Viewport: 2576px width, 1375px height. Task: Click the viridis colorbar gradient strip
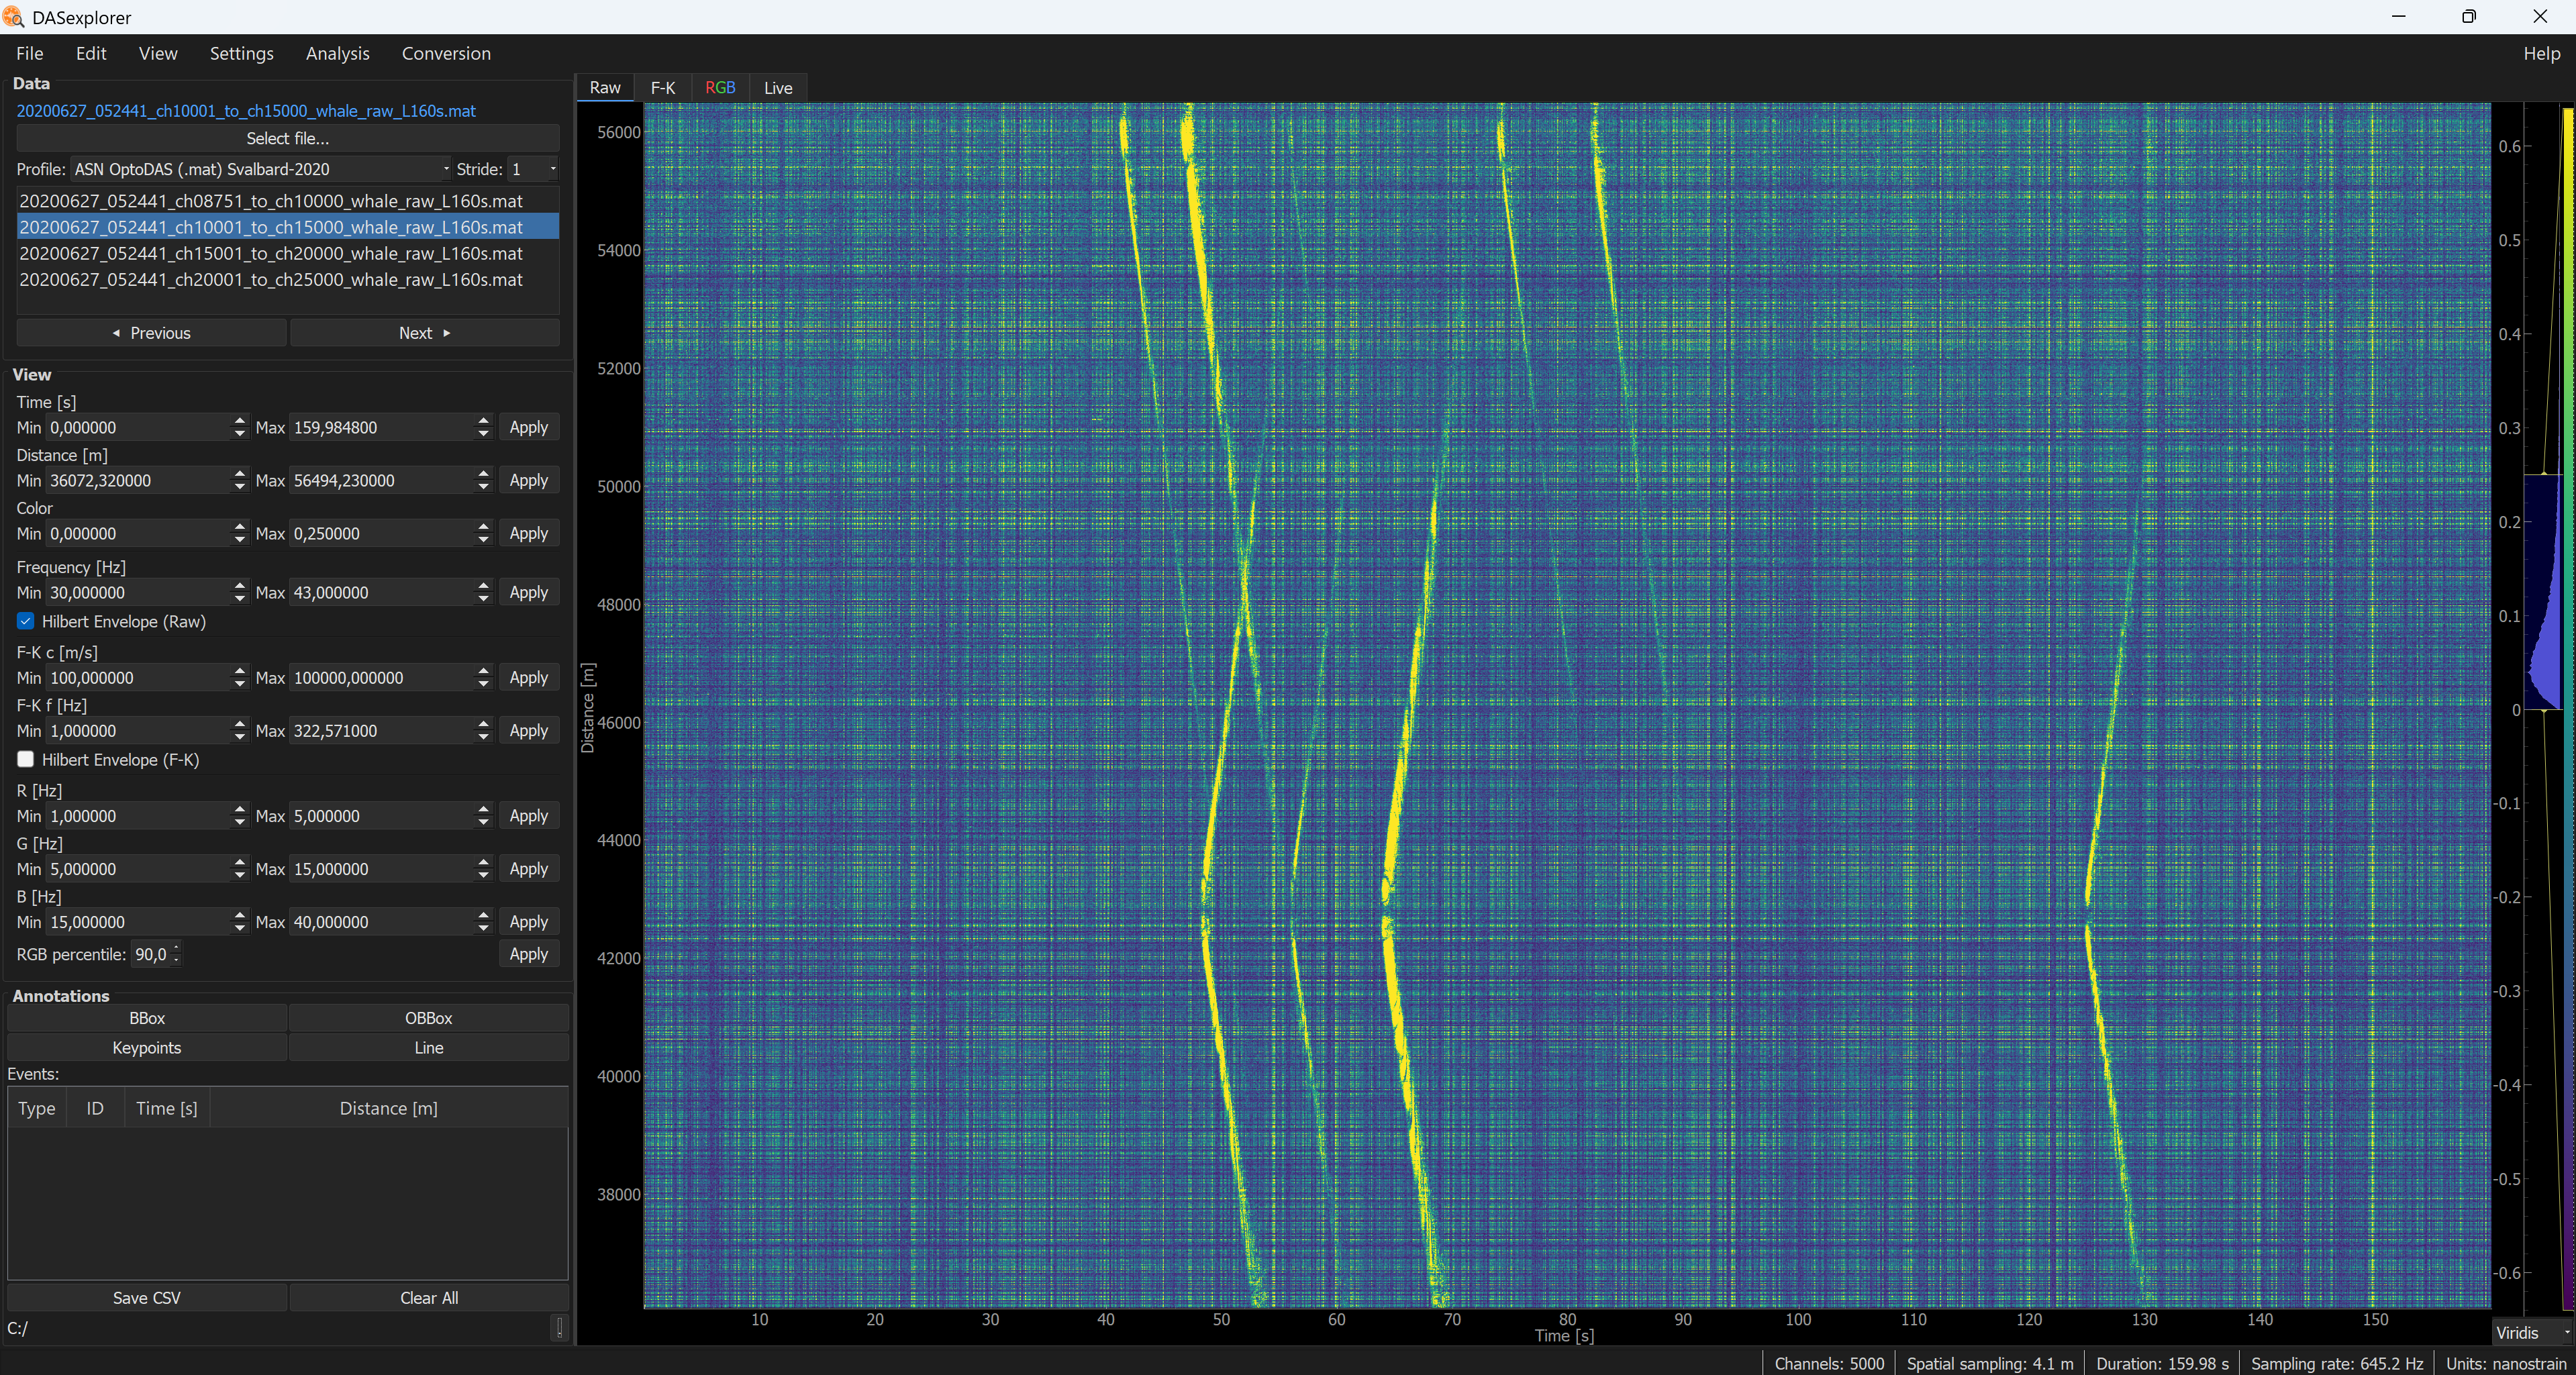(x=2568, y=708)
